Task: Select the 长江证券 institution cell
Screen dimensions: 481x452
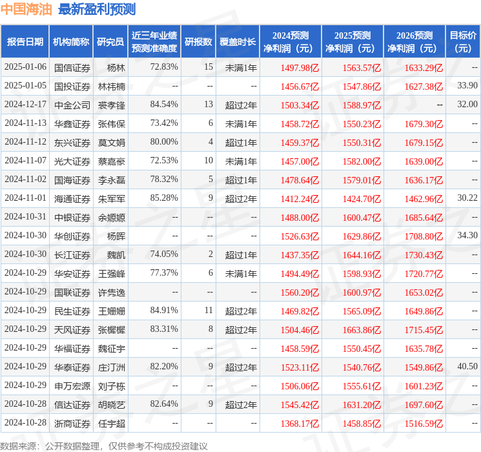Action: (72, 254)
